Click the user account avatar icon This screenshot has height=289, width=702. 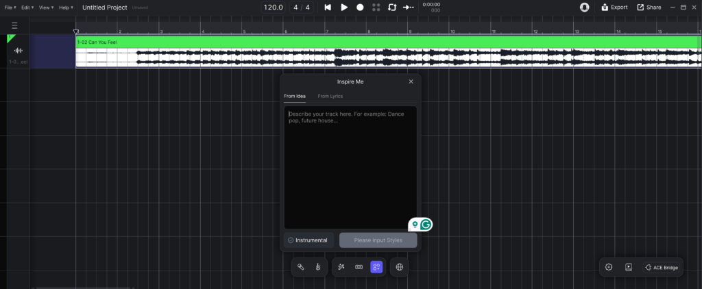[x=584, y=7]
